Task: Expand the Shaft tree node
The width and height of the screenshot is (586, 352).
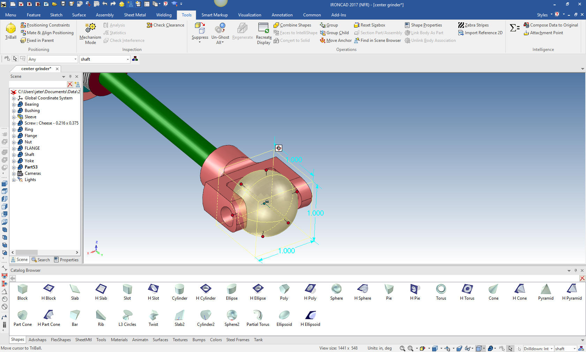Action: (x=14, y=155)
